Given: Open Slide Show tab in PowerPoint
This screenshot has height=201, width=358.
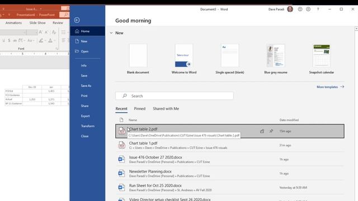Looking at the screenshot, I should pyautogui.click(x=37, y=23).
